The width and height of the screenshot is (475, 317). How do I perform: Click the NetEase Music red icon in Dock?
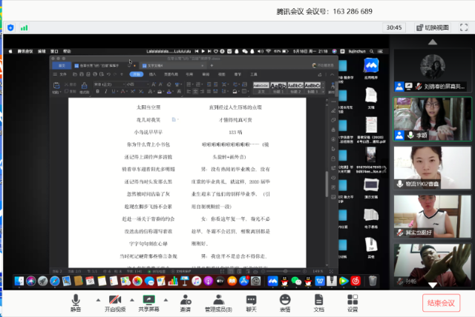[x=356, y=281]
